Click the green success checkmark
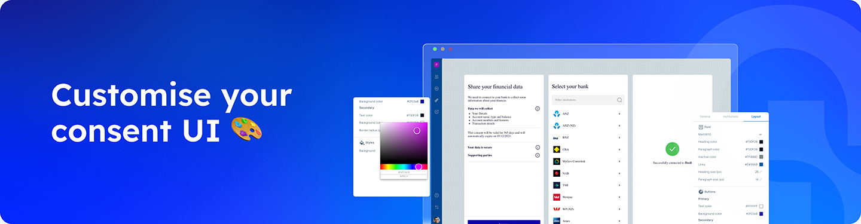Viewport: 861px width, 224px height. (x=673, y=149)
